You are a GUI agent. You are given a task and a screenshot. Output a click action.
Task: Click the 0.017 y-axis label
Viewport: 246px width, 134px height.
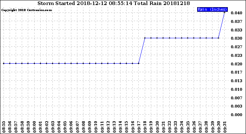coord(236,72)
